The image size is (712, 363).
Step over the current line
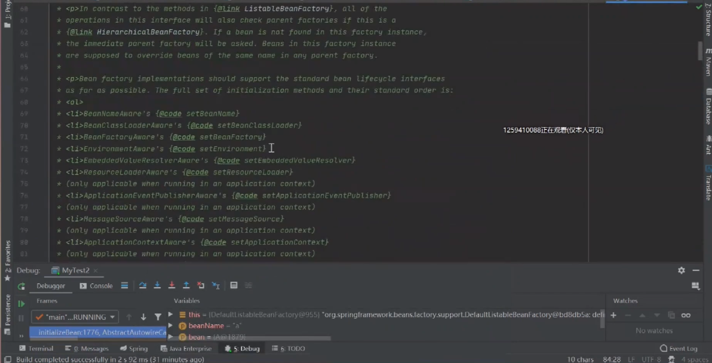pyautogui.click(x=143, y=285)
